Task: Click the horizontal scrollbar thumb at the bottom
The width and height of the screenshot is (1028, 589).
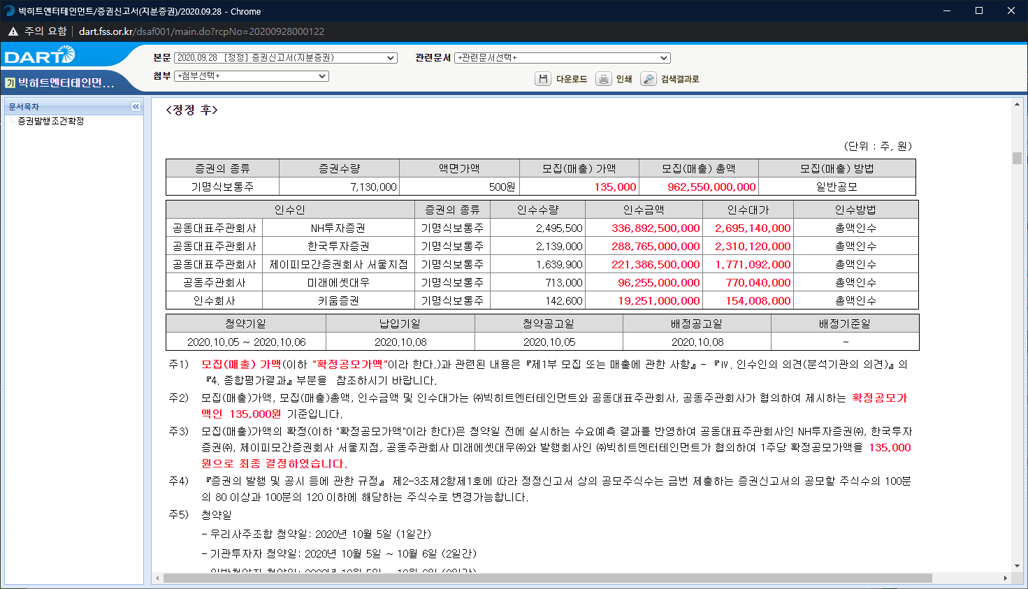Action: click(548, 578)
